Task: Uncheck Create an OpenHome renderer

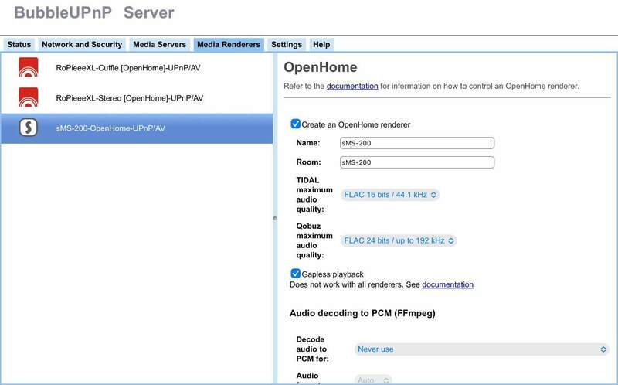Action: click(295, 124)
